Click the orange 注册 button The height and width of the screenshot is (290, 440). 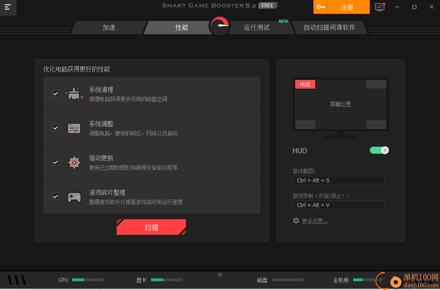coord(342,7)
